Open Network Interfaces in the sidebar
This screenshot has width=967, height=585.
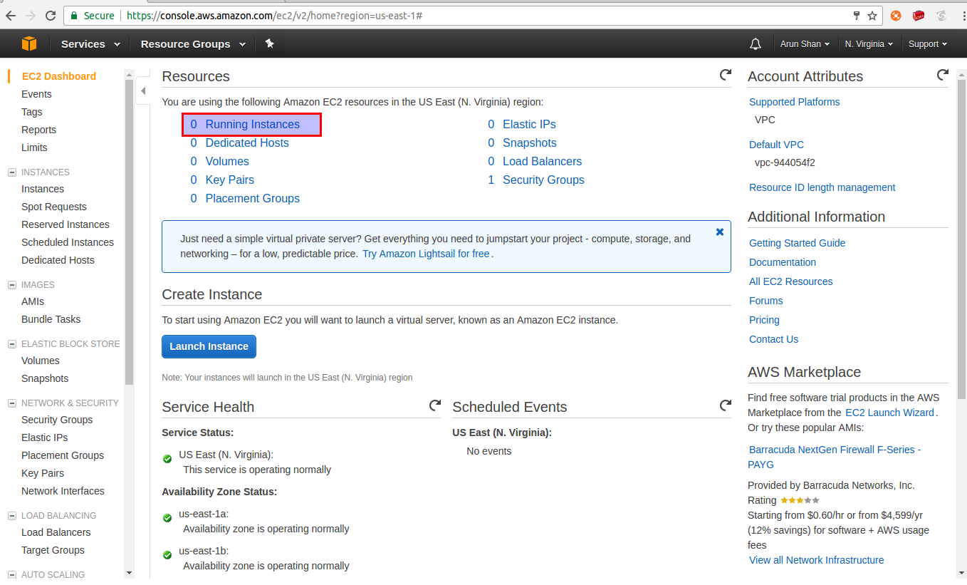coord(63,491)
